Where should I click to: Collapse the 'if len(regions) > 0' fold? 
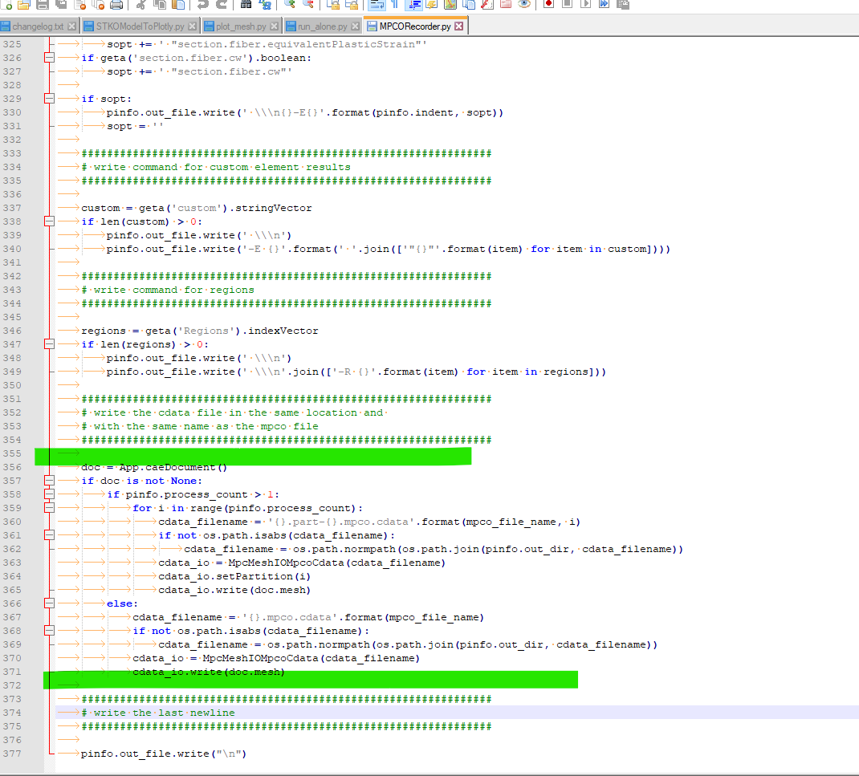tap(49, 344)
